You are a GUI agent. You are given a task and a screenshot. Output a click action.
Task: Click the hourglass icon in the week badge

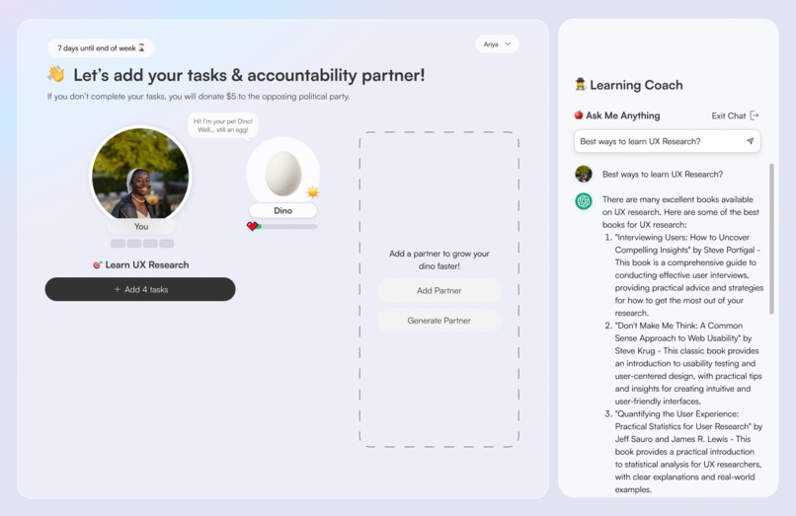click(x=141, y=47)
